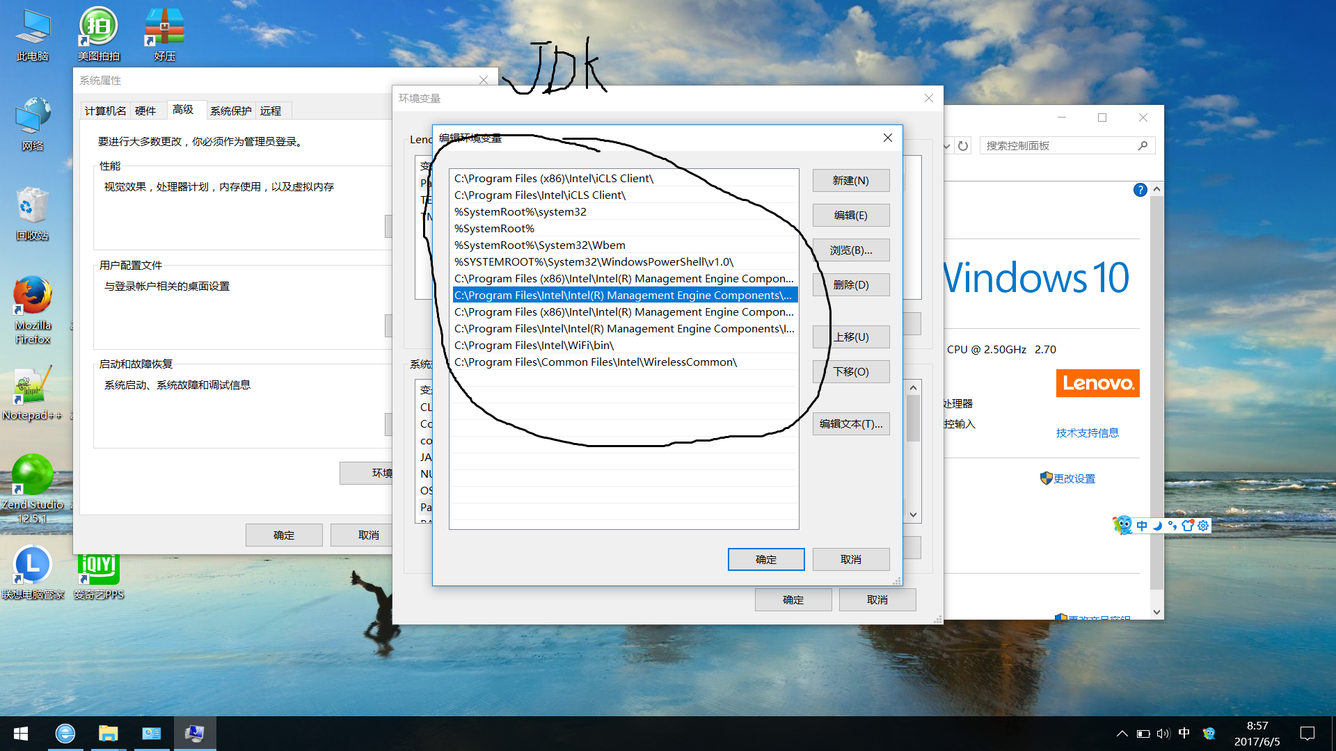Close the 编辑环境变量 dialog
Screen dimensions: 1336x751
click(888, 138)
